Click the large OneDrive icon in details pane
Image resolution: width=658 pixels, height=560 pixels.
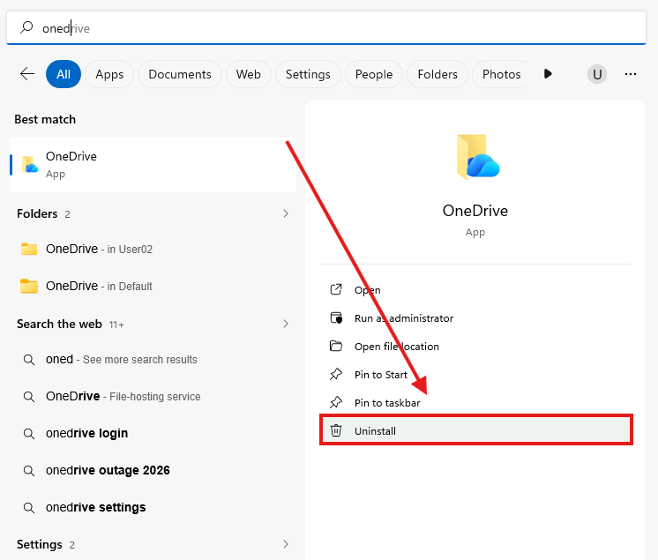477,157
